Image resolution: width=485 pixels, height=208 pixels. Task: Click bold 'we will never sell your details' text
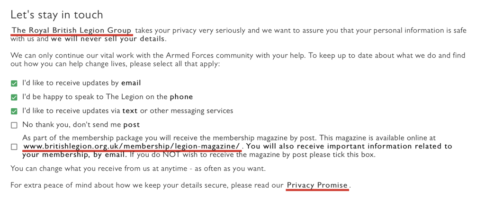click(x=108, y=39)
